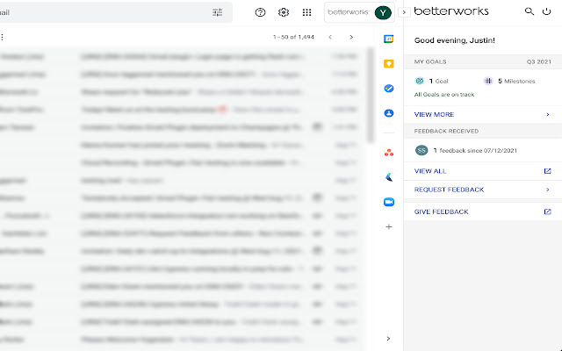The height and width of the screenshot is (351, 562).
Task: Get more add-ons plus icon
Action: (389, 226)
